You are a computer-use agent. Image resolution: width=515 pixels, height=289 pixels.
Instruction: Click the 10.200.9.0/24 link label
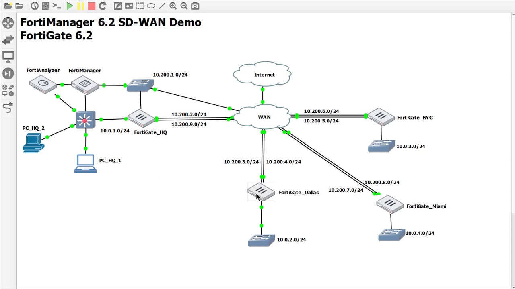pyautogui.click(x=189, y=124)
